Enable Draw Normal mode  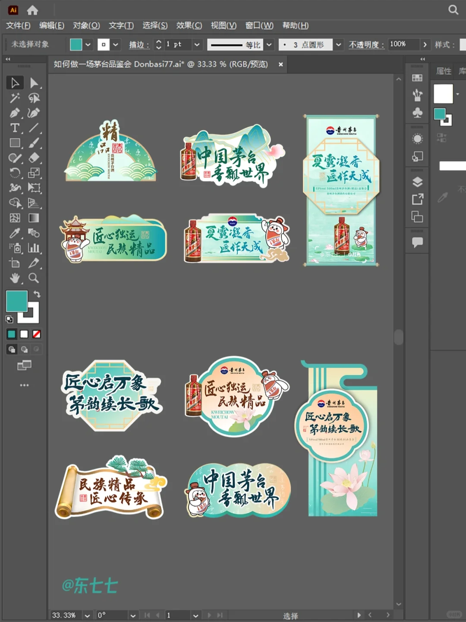tap(12, 349)
